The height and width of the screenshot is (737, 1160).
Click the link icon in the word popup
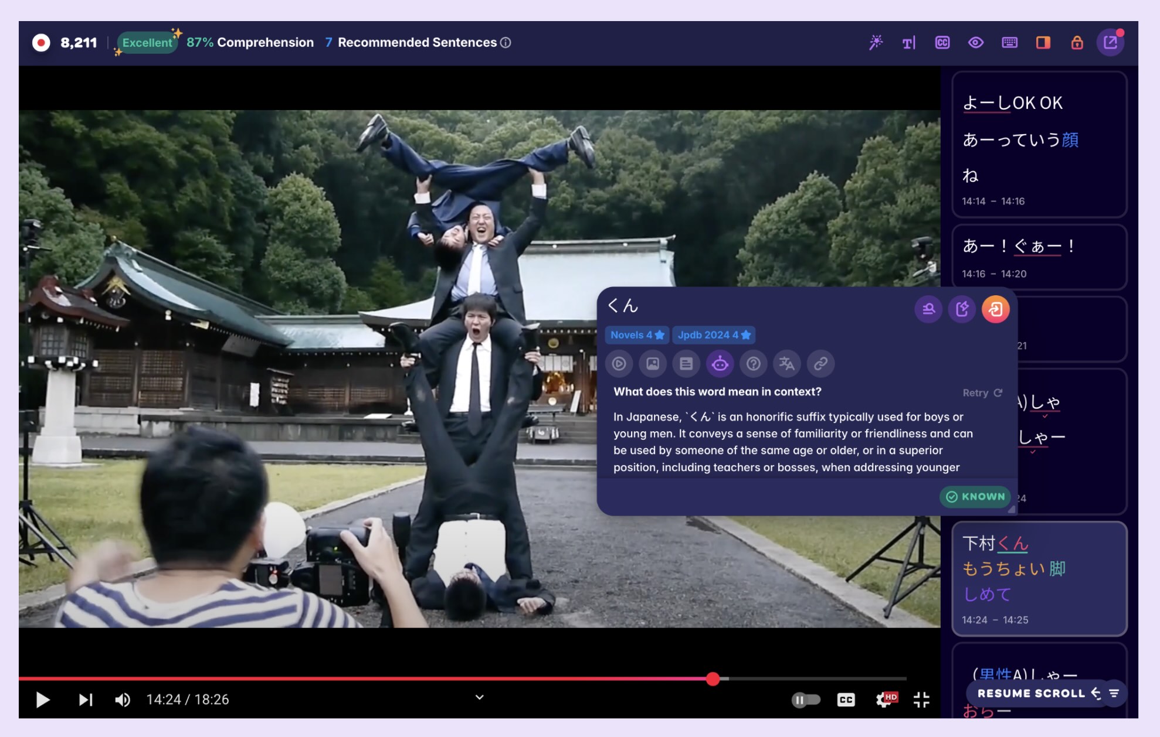pyautogui.click(x=821, y=363)
